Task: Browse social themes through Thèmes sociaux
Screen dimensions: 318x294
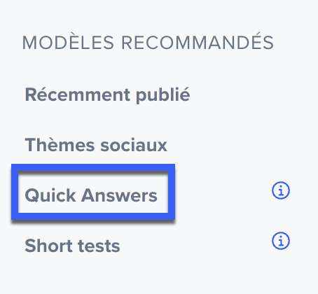Action: pyautogui.click(x=96, y=145)
